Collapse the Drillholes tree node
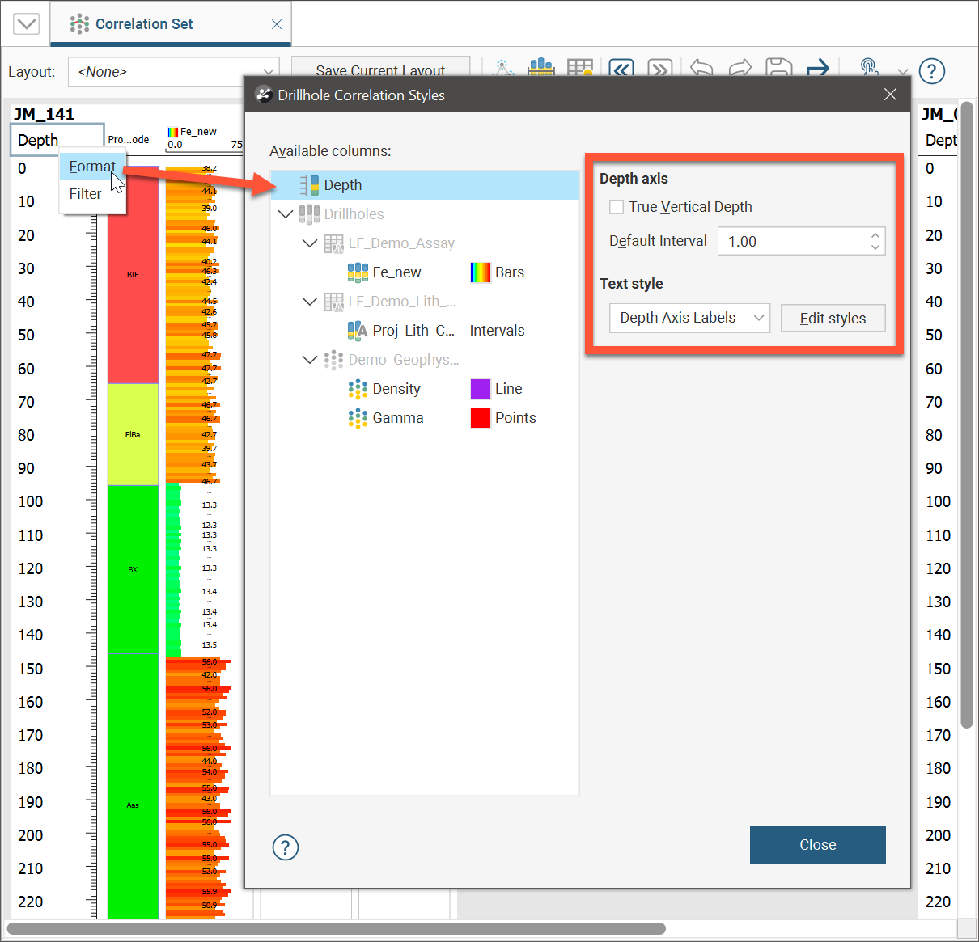The image size is (979, 942). click(286, 213)
